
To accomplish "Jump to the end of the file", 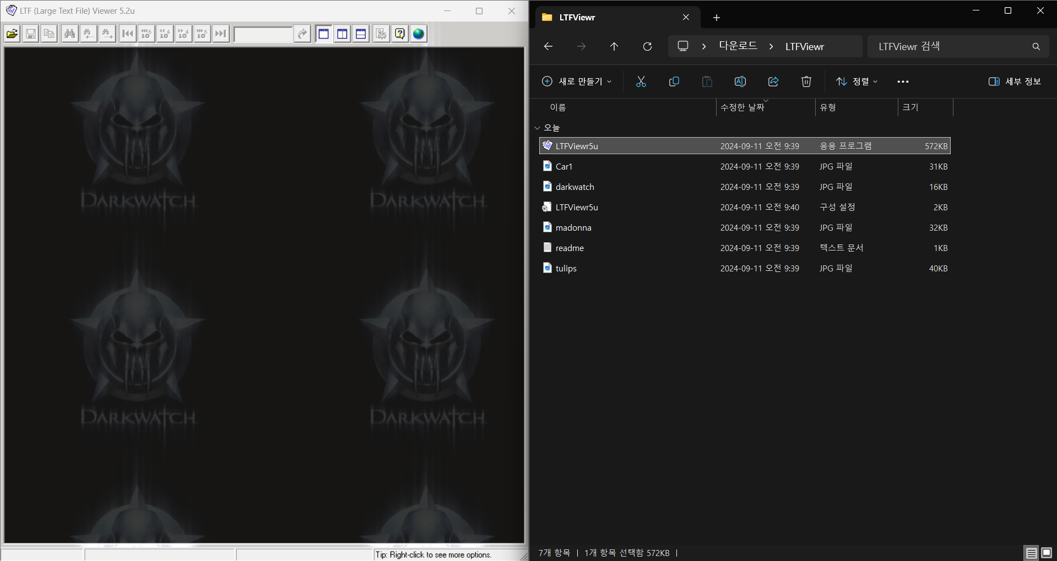I will click(221, 34).
